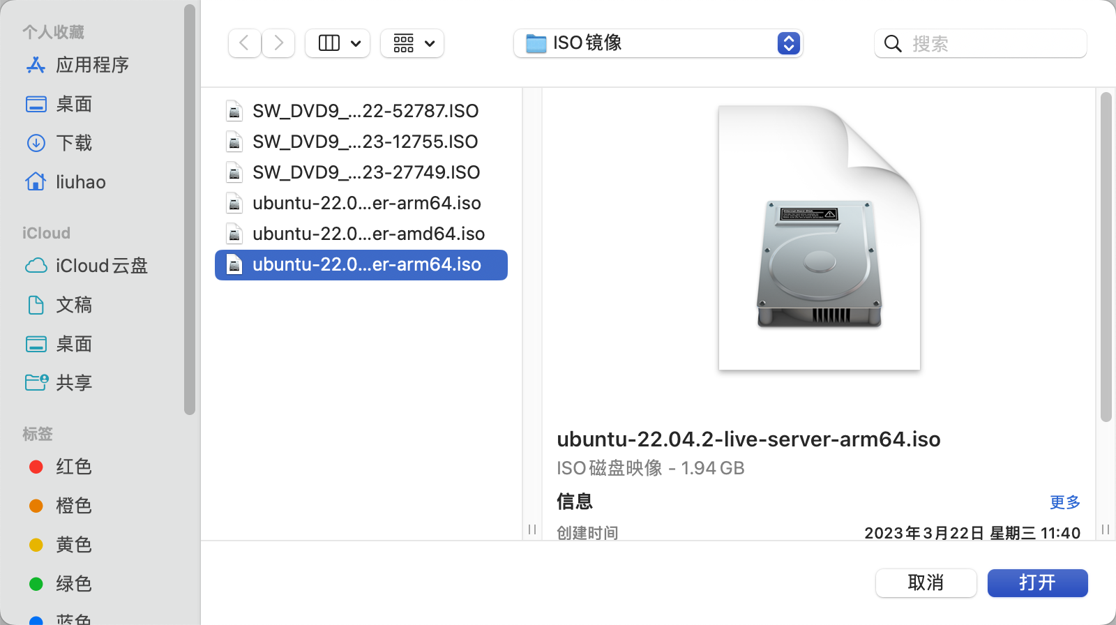Click the file icon of SW_DVD9_...22-52787.ISO
Viewport: 1116px width, 625px height.
[x=235, y=111]
